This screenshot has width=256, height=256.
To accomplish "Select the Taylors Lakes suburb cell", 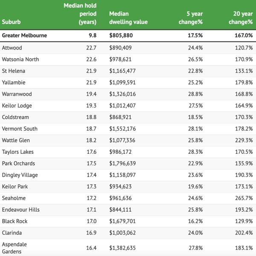I will pyautogui.click(x=17, y=152).
